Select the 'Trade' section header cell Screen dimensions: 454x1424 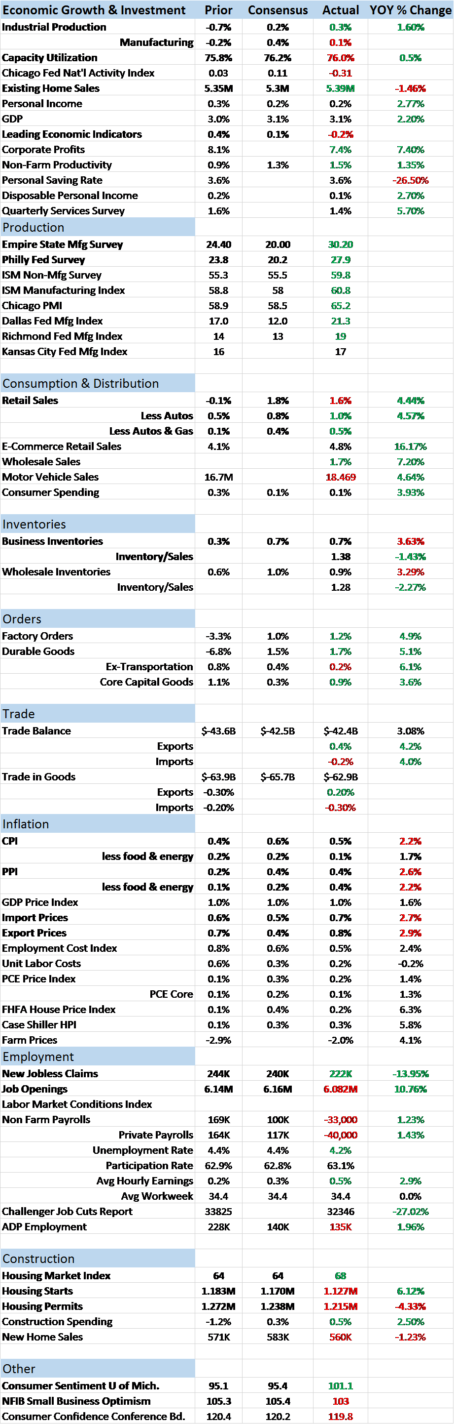[x=97, y=714]
